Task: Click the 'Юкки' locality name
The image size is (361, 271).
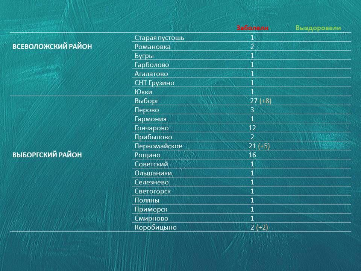Action: tap(143, 92)
